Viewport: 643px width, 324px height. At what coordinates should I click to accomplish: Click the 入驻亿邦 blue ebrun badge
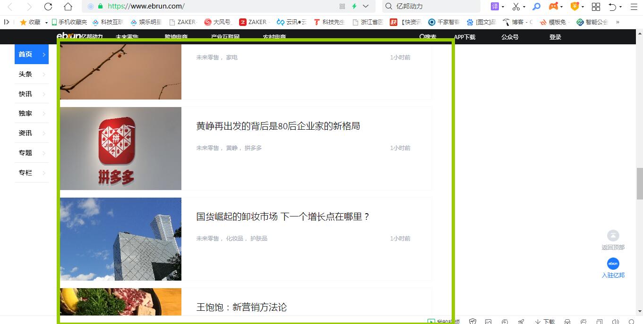(613, 264)
